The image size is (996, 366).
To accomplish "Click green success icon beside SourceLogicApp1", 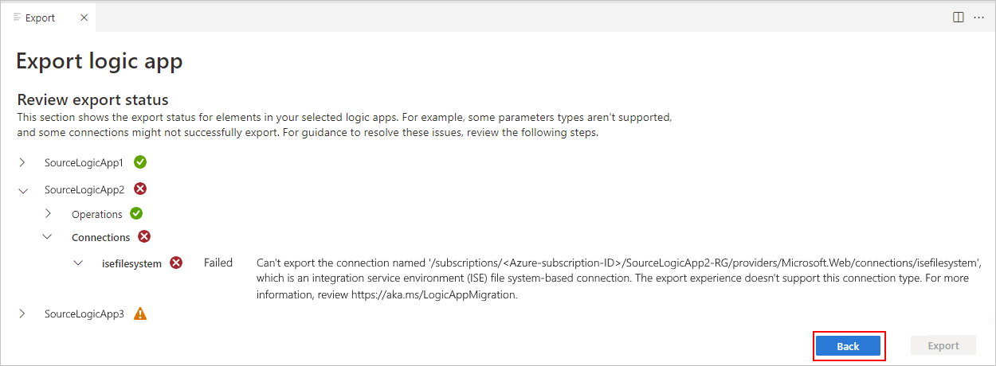I will pos(140,162).
